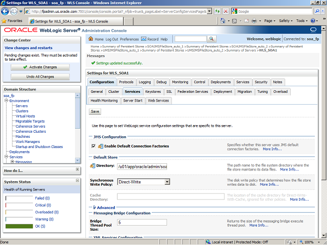Click the browser Back arrow button
The image size is (327, 245).
pyautogui.click(x=7, y=11)
